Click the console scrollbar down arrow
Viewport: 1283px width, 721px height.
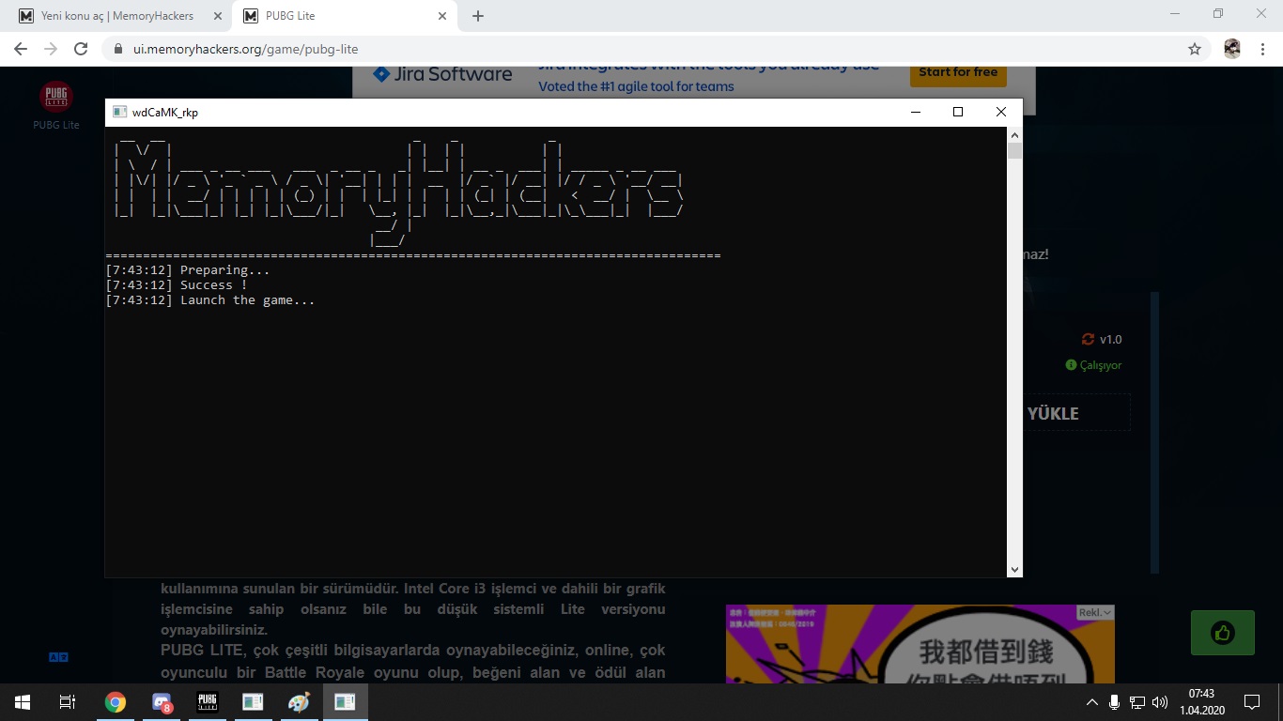pyautogui.click(x=1014, y=569)
